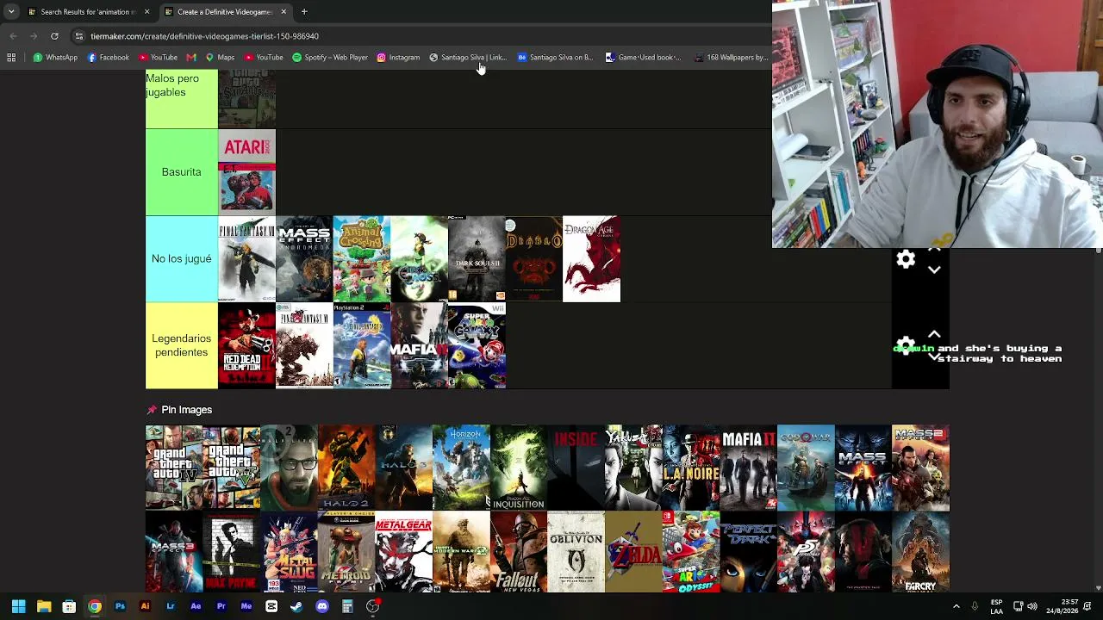This screenshot has width=1103, height=620.
Task: Select God of War cover
Action: 806,468
